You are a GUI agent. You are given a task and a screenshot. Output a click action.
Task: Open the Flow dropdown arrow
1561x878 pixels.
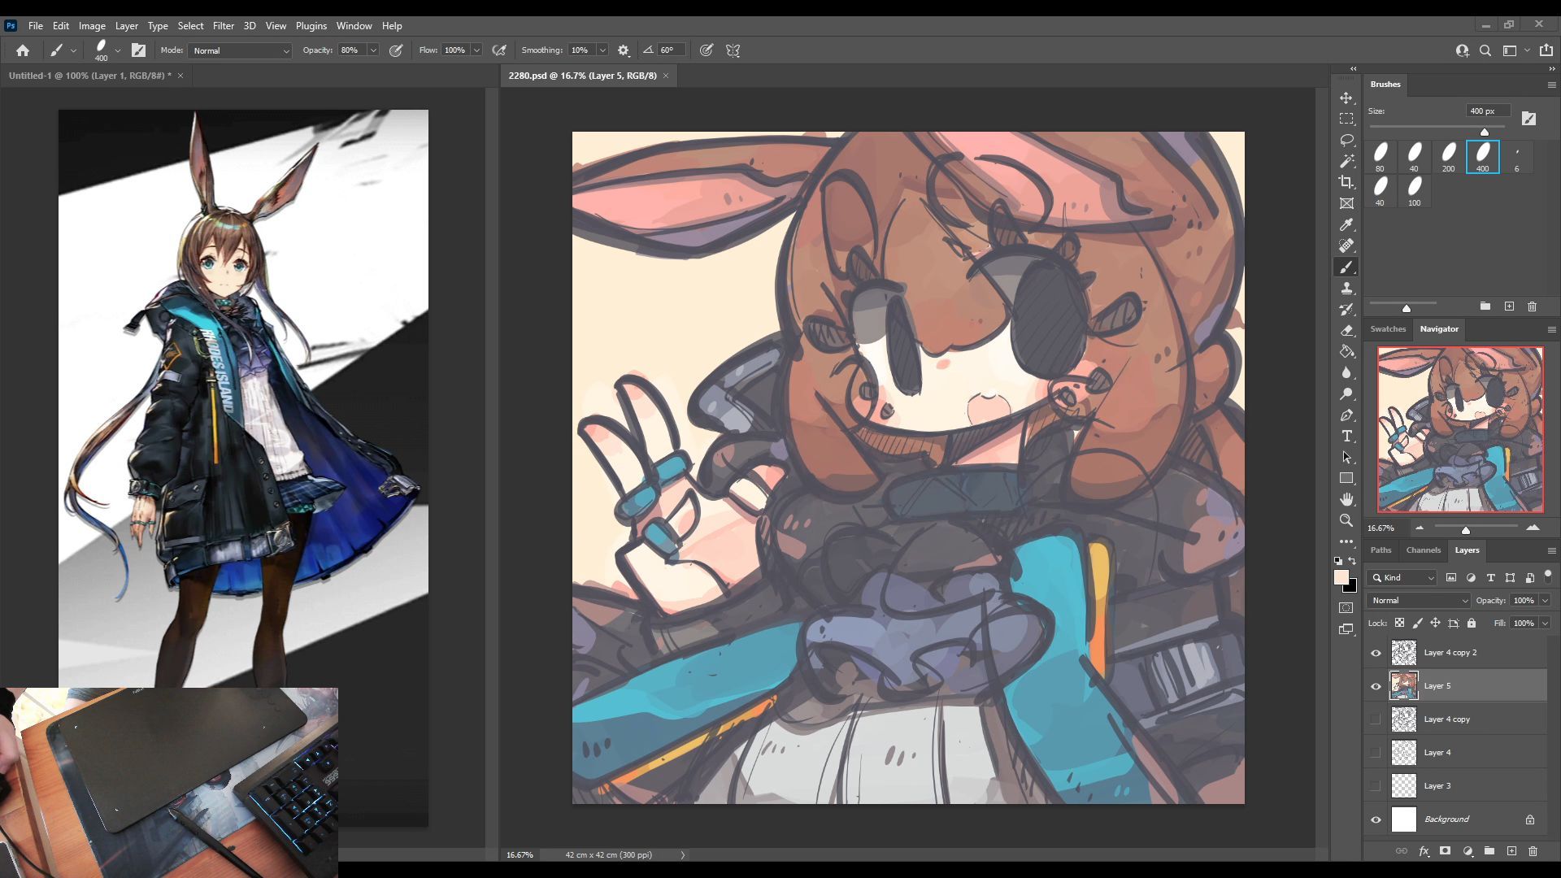[x=476, y=50]
